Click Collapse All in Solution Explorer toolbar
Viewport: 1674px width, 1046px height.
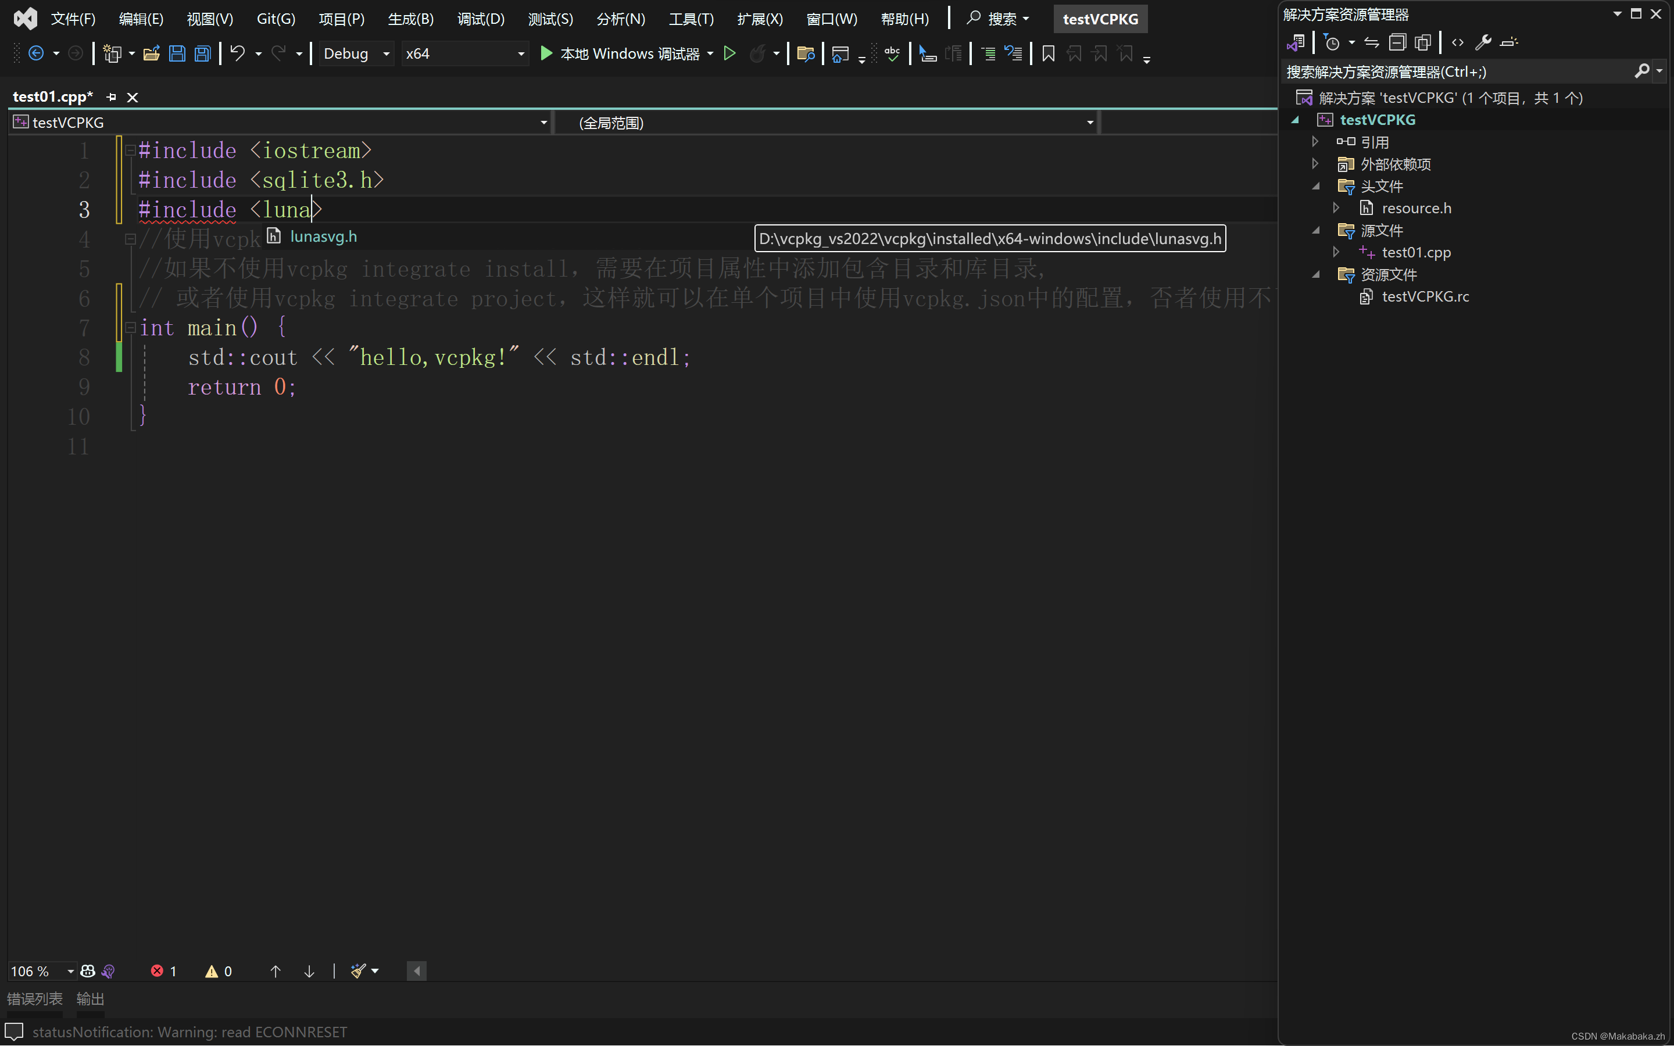(x=1397, y=42)
